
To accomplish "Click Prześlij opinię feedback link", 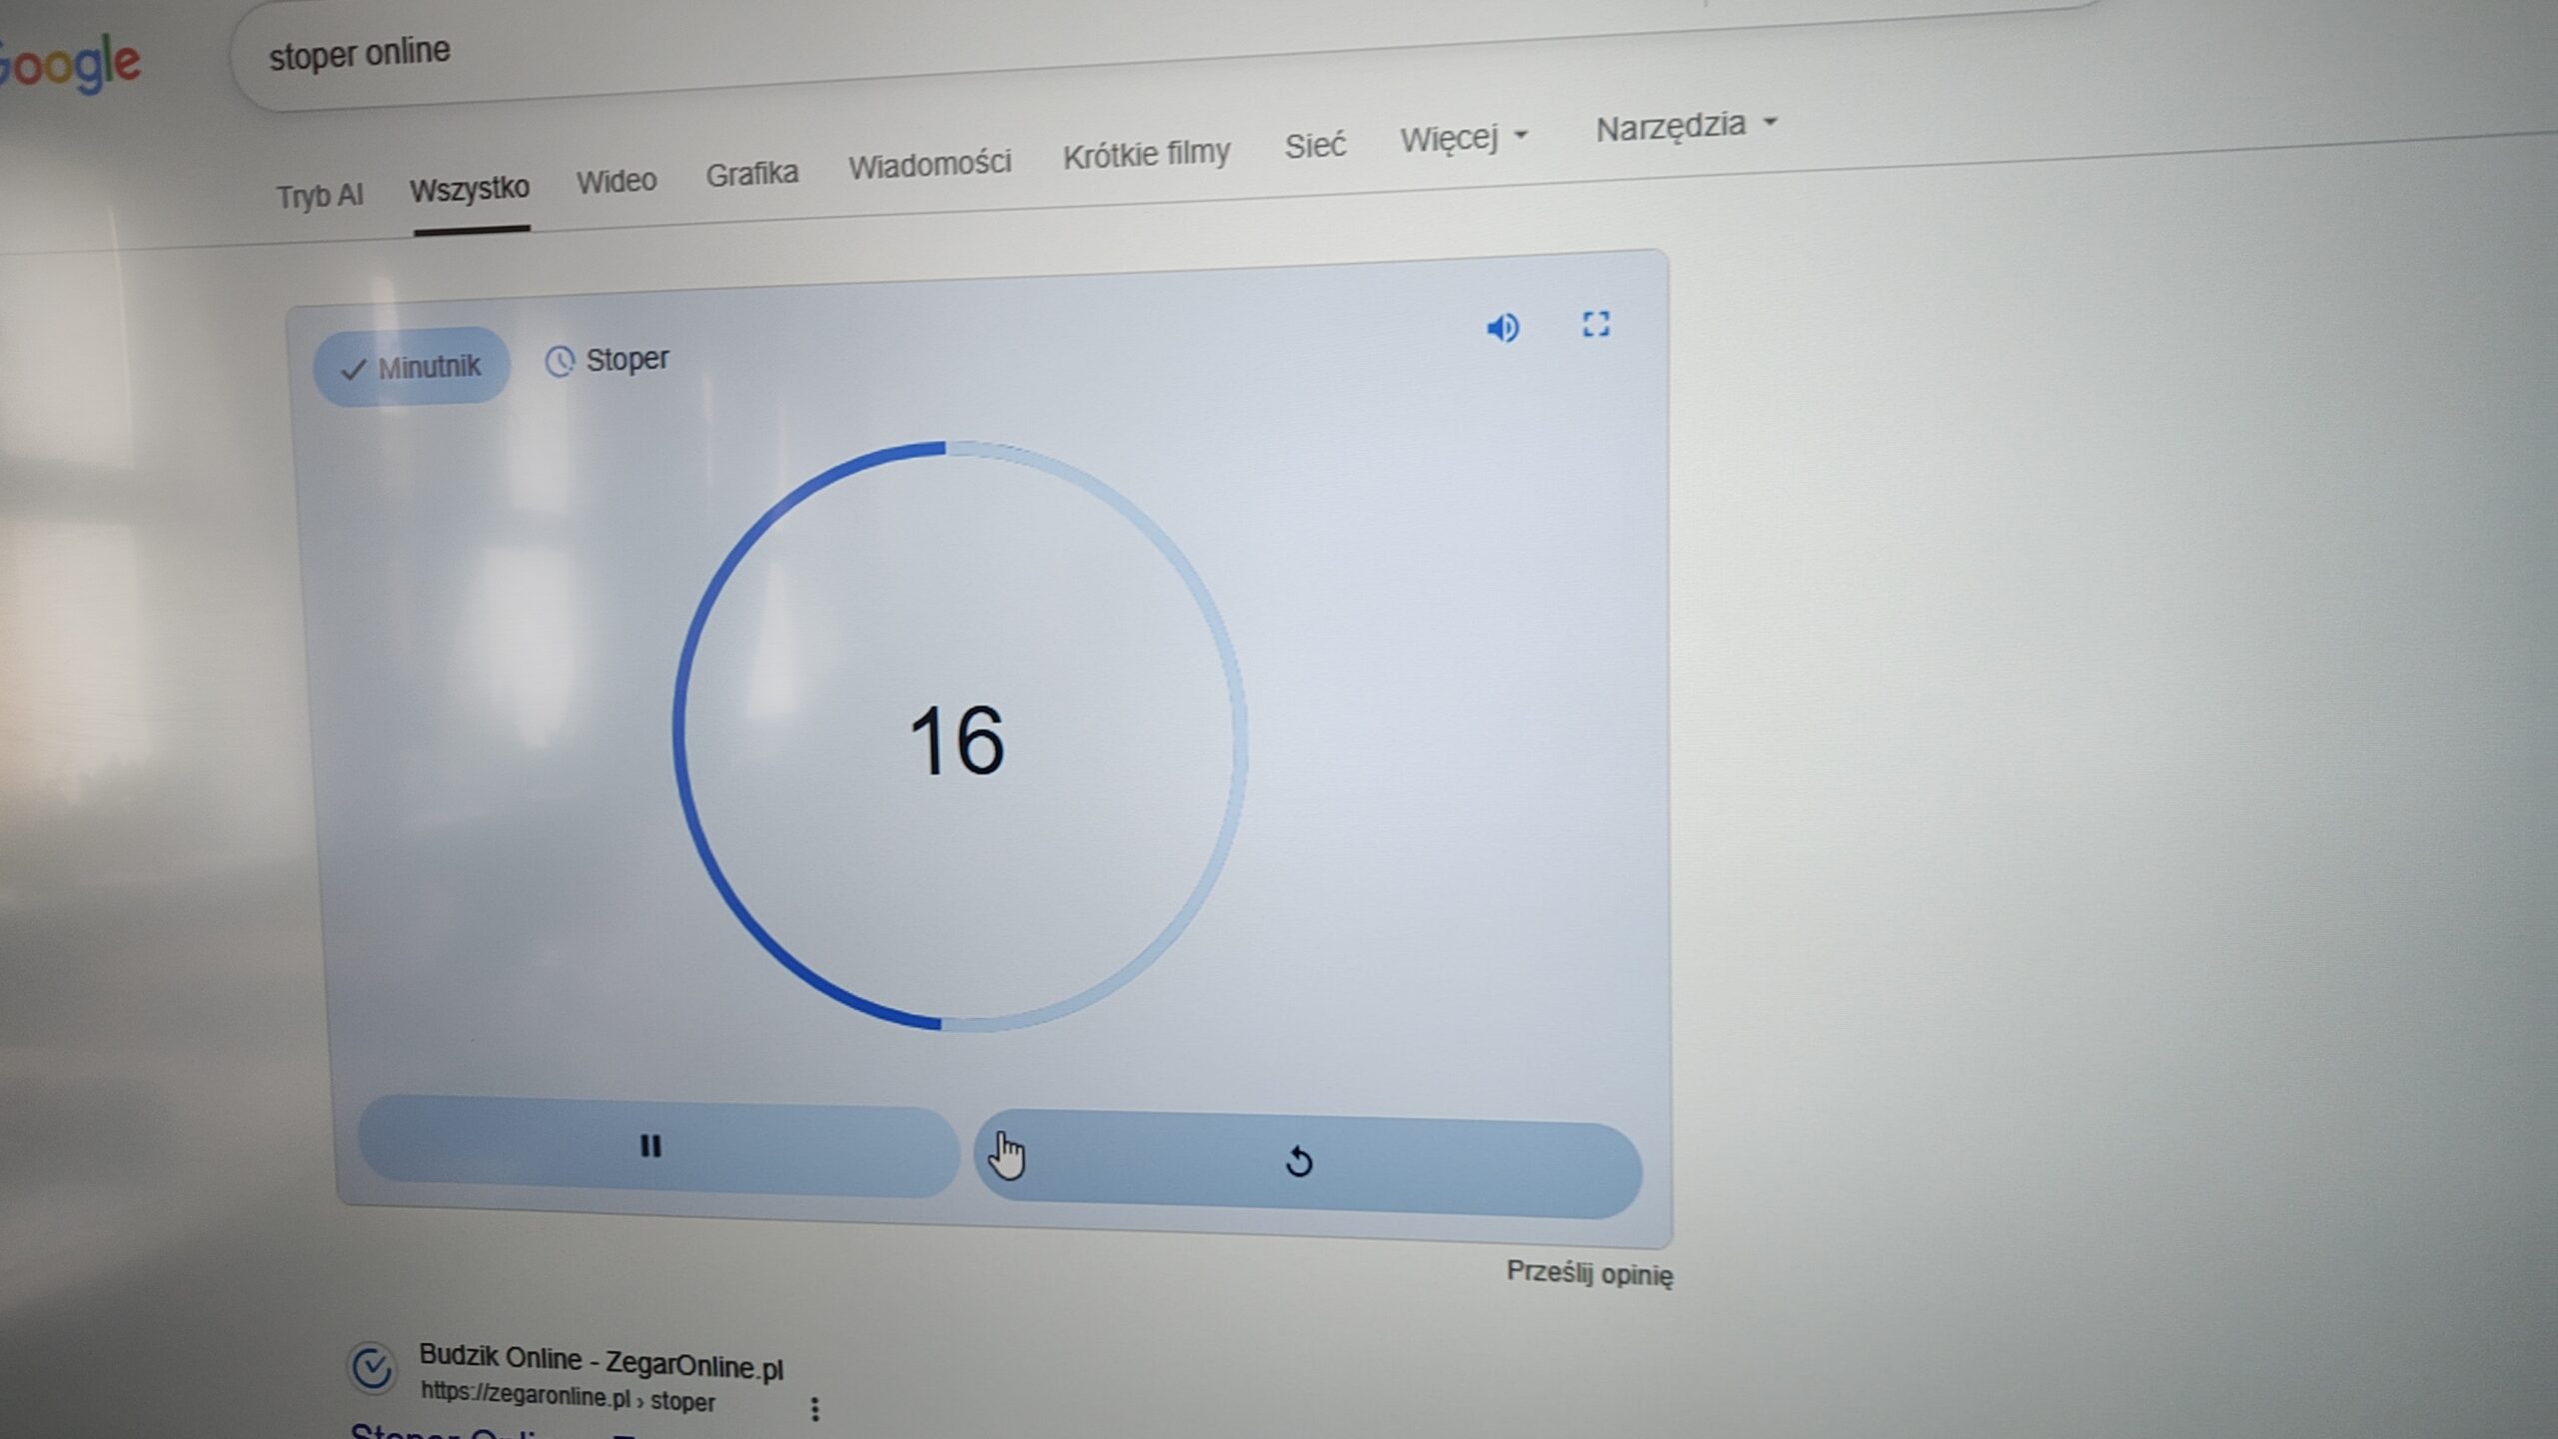I will (1589, 1273).
